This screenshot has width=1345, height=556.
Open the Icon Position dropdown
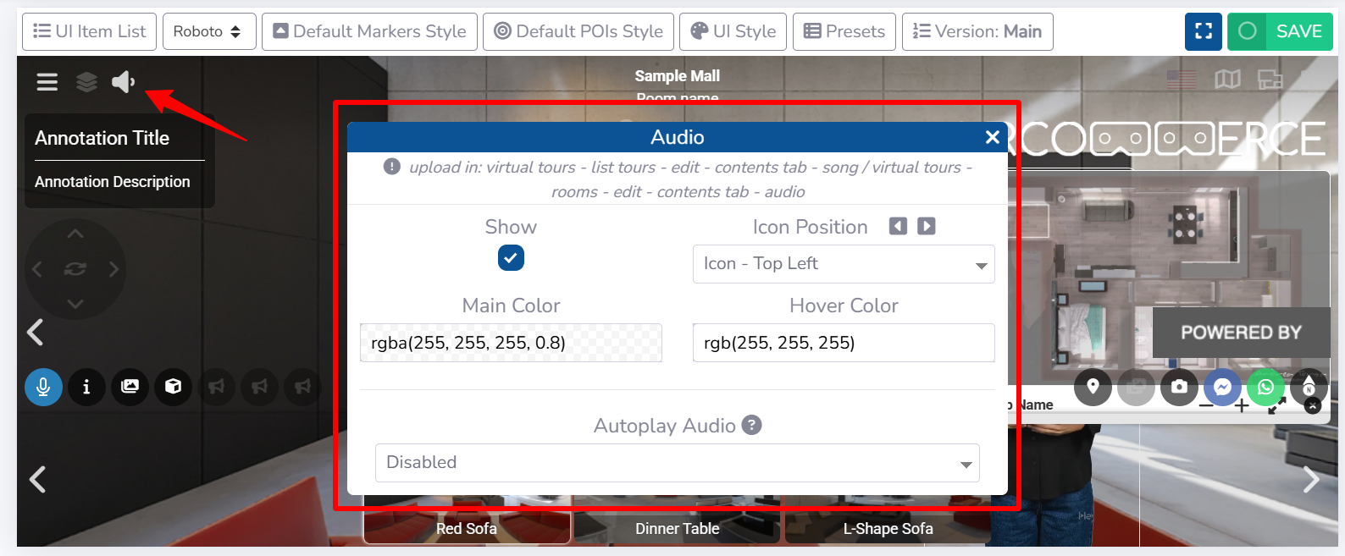[x=843, y=264]
